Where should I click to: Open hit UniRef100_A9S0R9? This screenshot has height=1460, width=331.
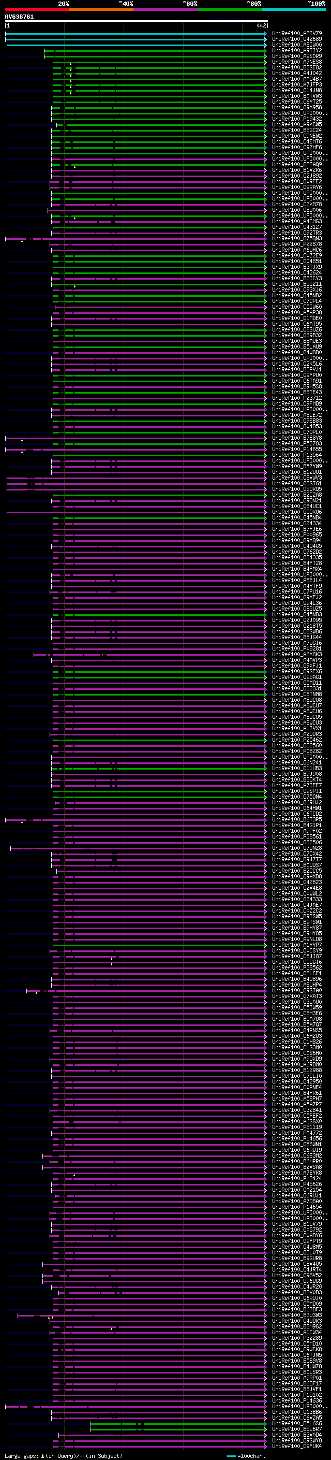click(297, 56)
